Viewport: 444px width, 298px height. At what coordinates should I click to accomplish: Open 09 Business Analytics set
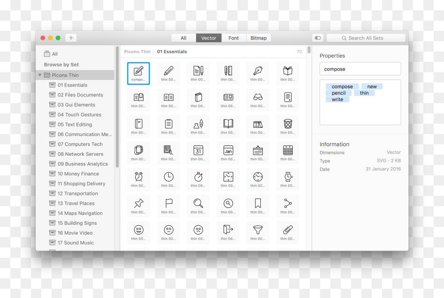point(75,164)
